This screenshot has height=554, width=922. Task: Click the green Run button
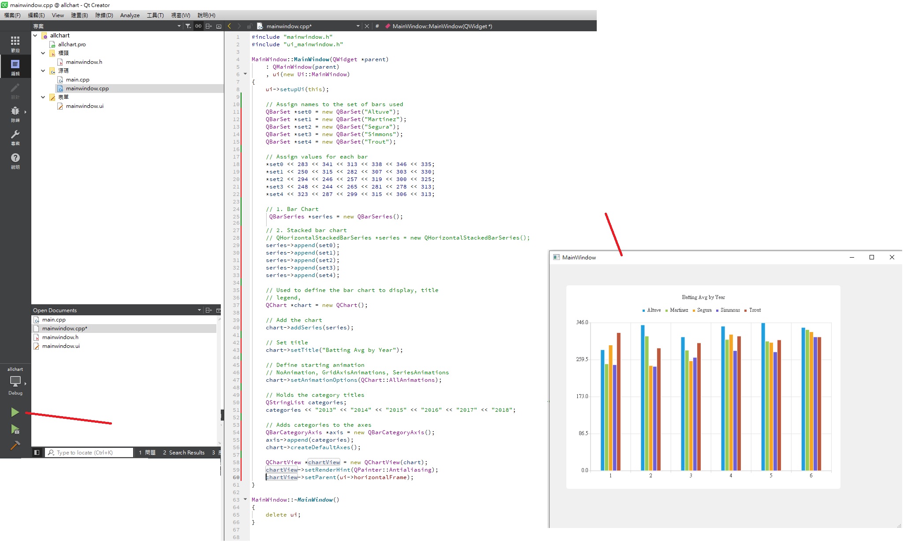[x=15, y=412]
